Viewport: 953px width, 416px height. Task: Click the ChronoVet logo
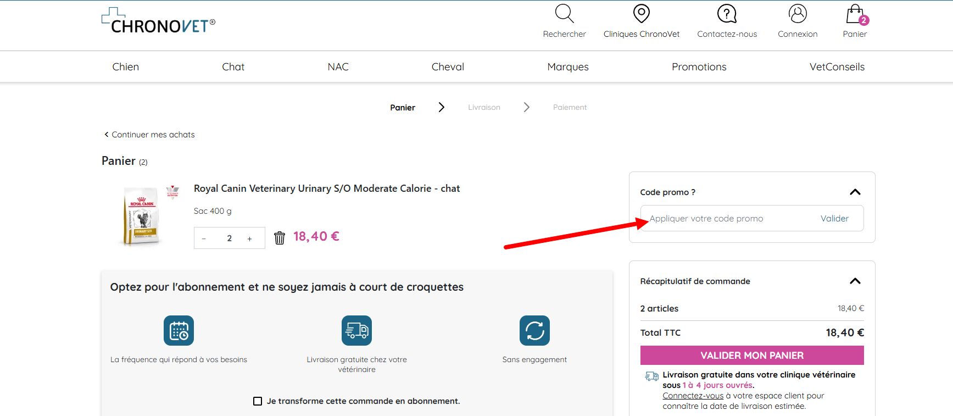click(x=159, y=21)
